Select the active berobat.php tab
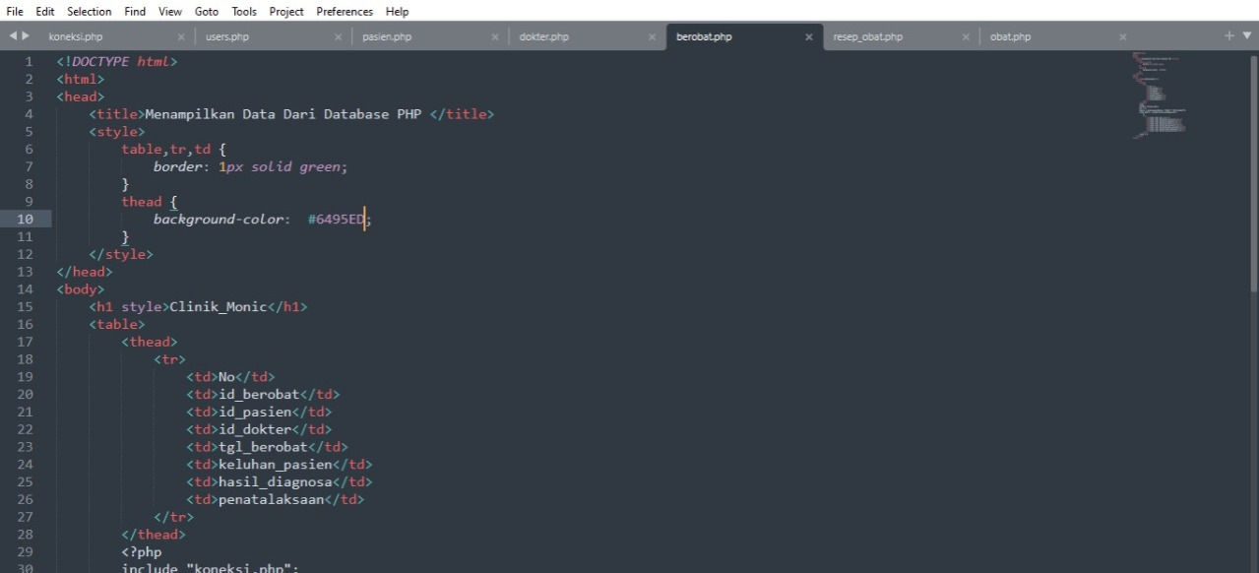Viewport: 1259px width, 573px height. click(x=704, y=37)
